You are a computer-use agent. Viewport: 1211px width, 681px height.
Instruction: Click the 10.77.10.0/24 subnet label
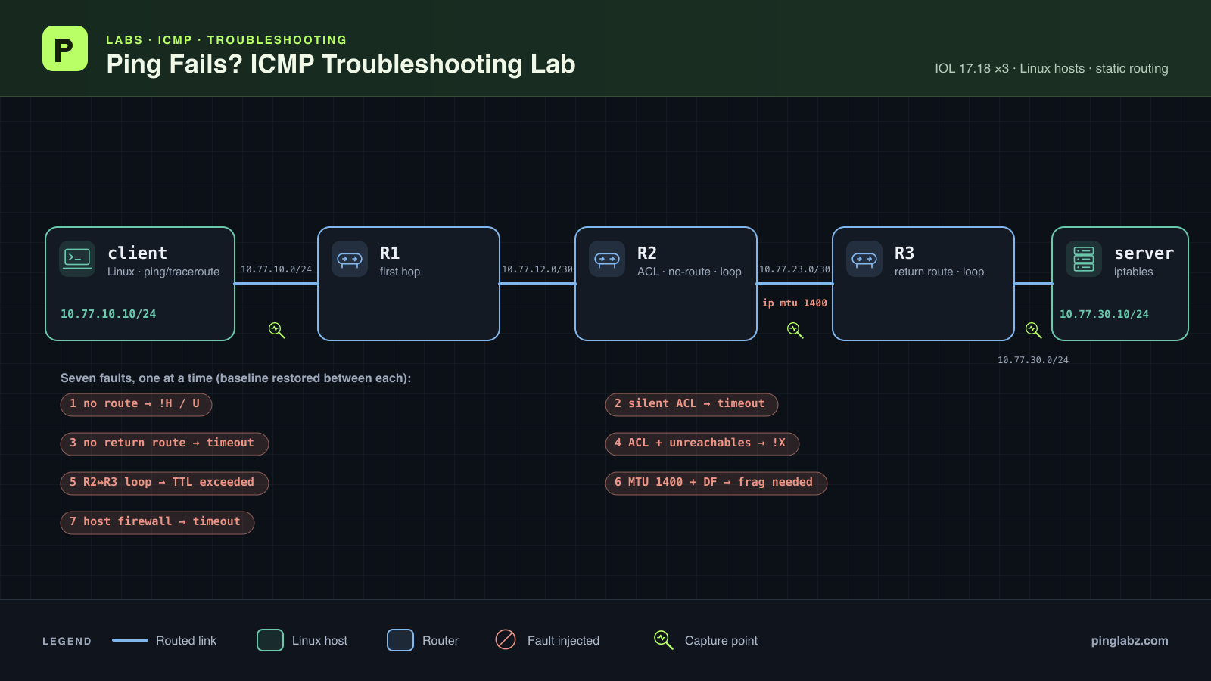[276, 269]
